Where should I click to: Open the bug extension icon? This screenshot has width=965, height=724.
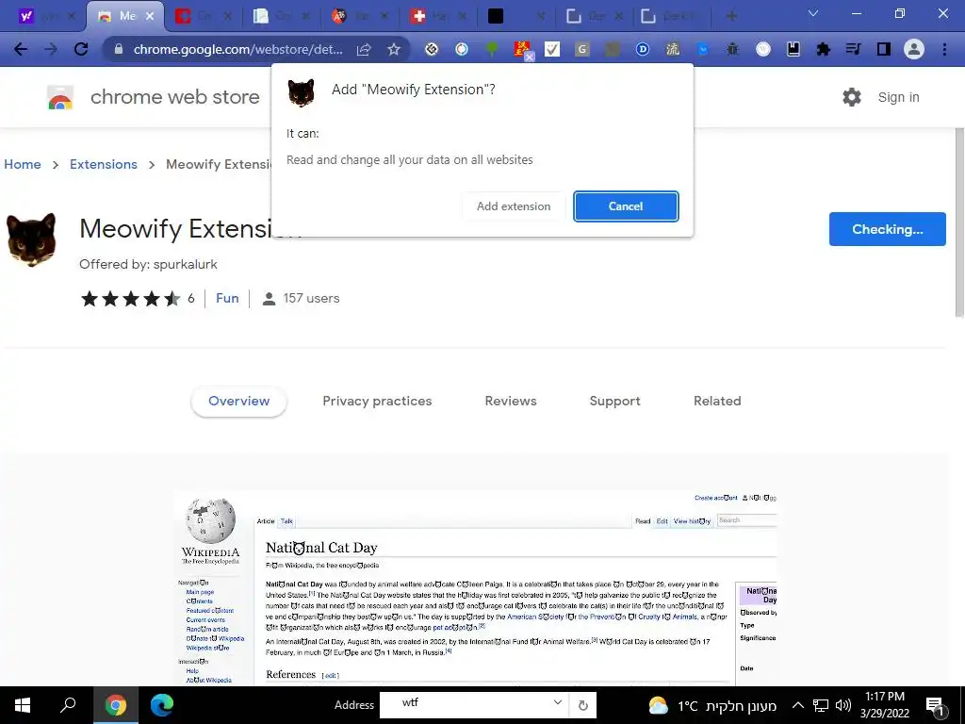(x=732, y=49)
